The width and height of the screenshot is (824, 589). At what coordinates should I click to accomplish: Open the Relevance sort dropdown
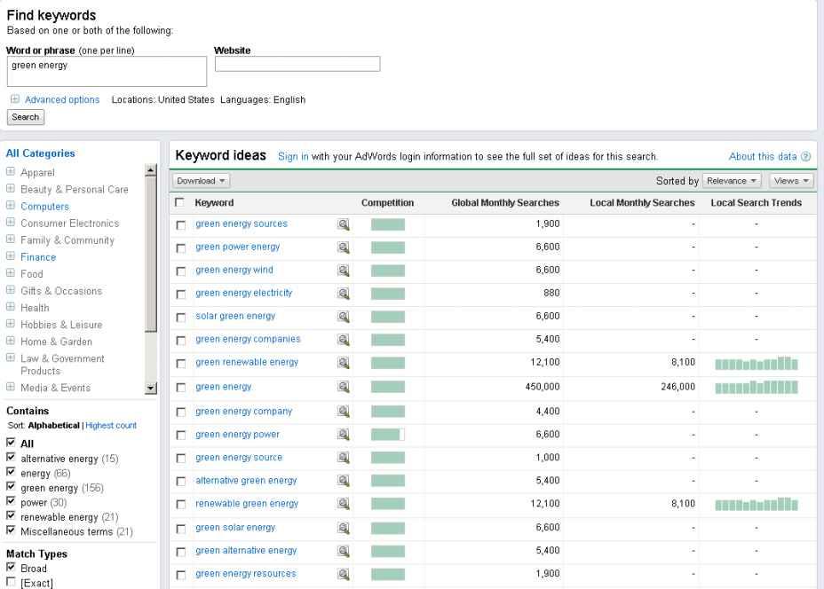[732, 181]
